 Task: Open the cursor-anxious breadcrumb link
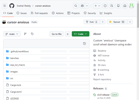click(43, 6)
